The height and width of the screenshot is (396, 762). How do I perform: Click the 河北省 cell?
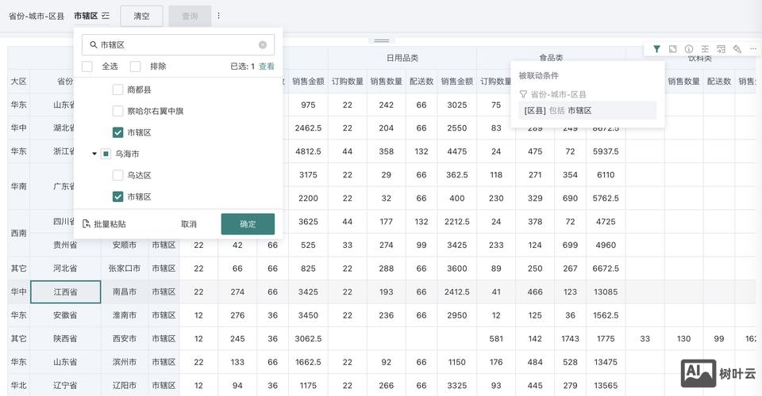point(66,268)
